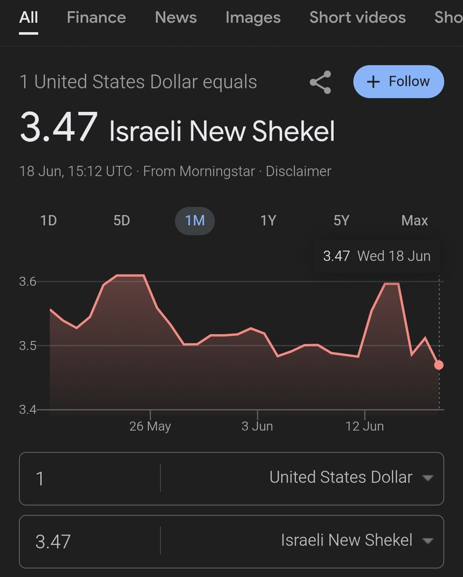The image size is (463, 577).
Task: Click the chart's 18 Jun data point
Action: [x=439, y=365]
